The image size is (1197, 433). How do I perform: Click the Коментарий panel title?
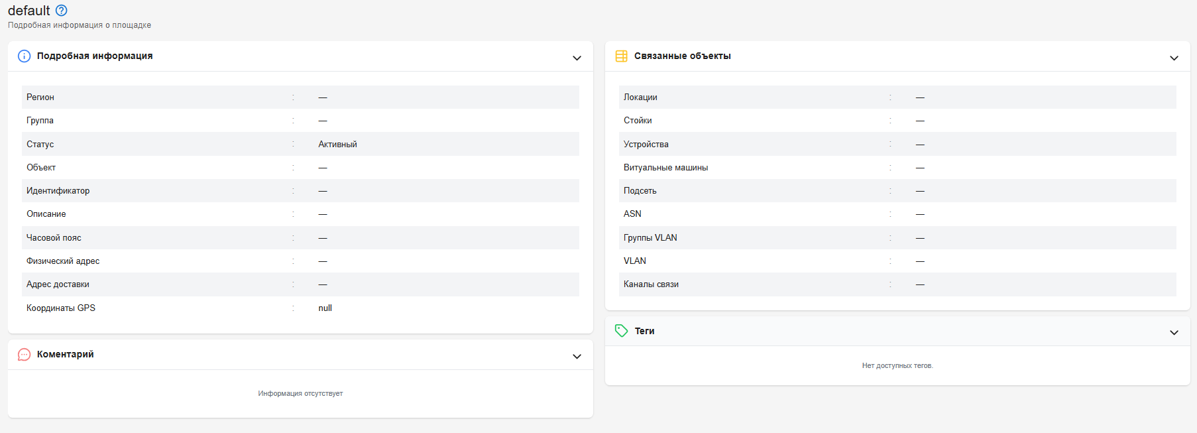coord(66,354)
